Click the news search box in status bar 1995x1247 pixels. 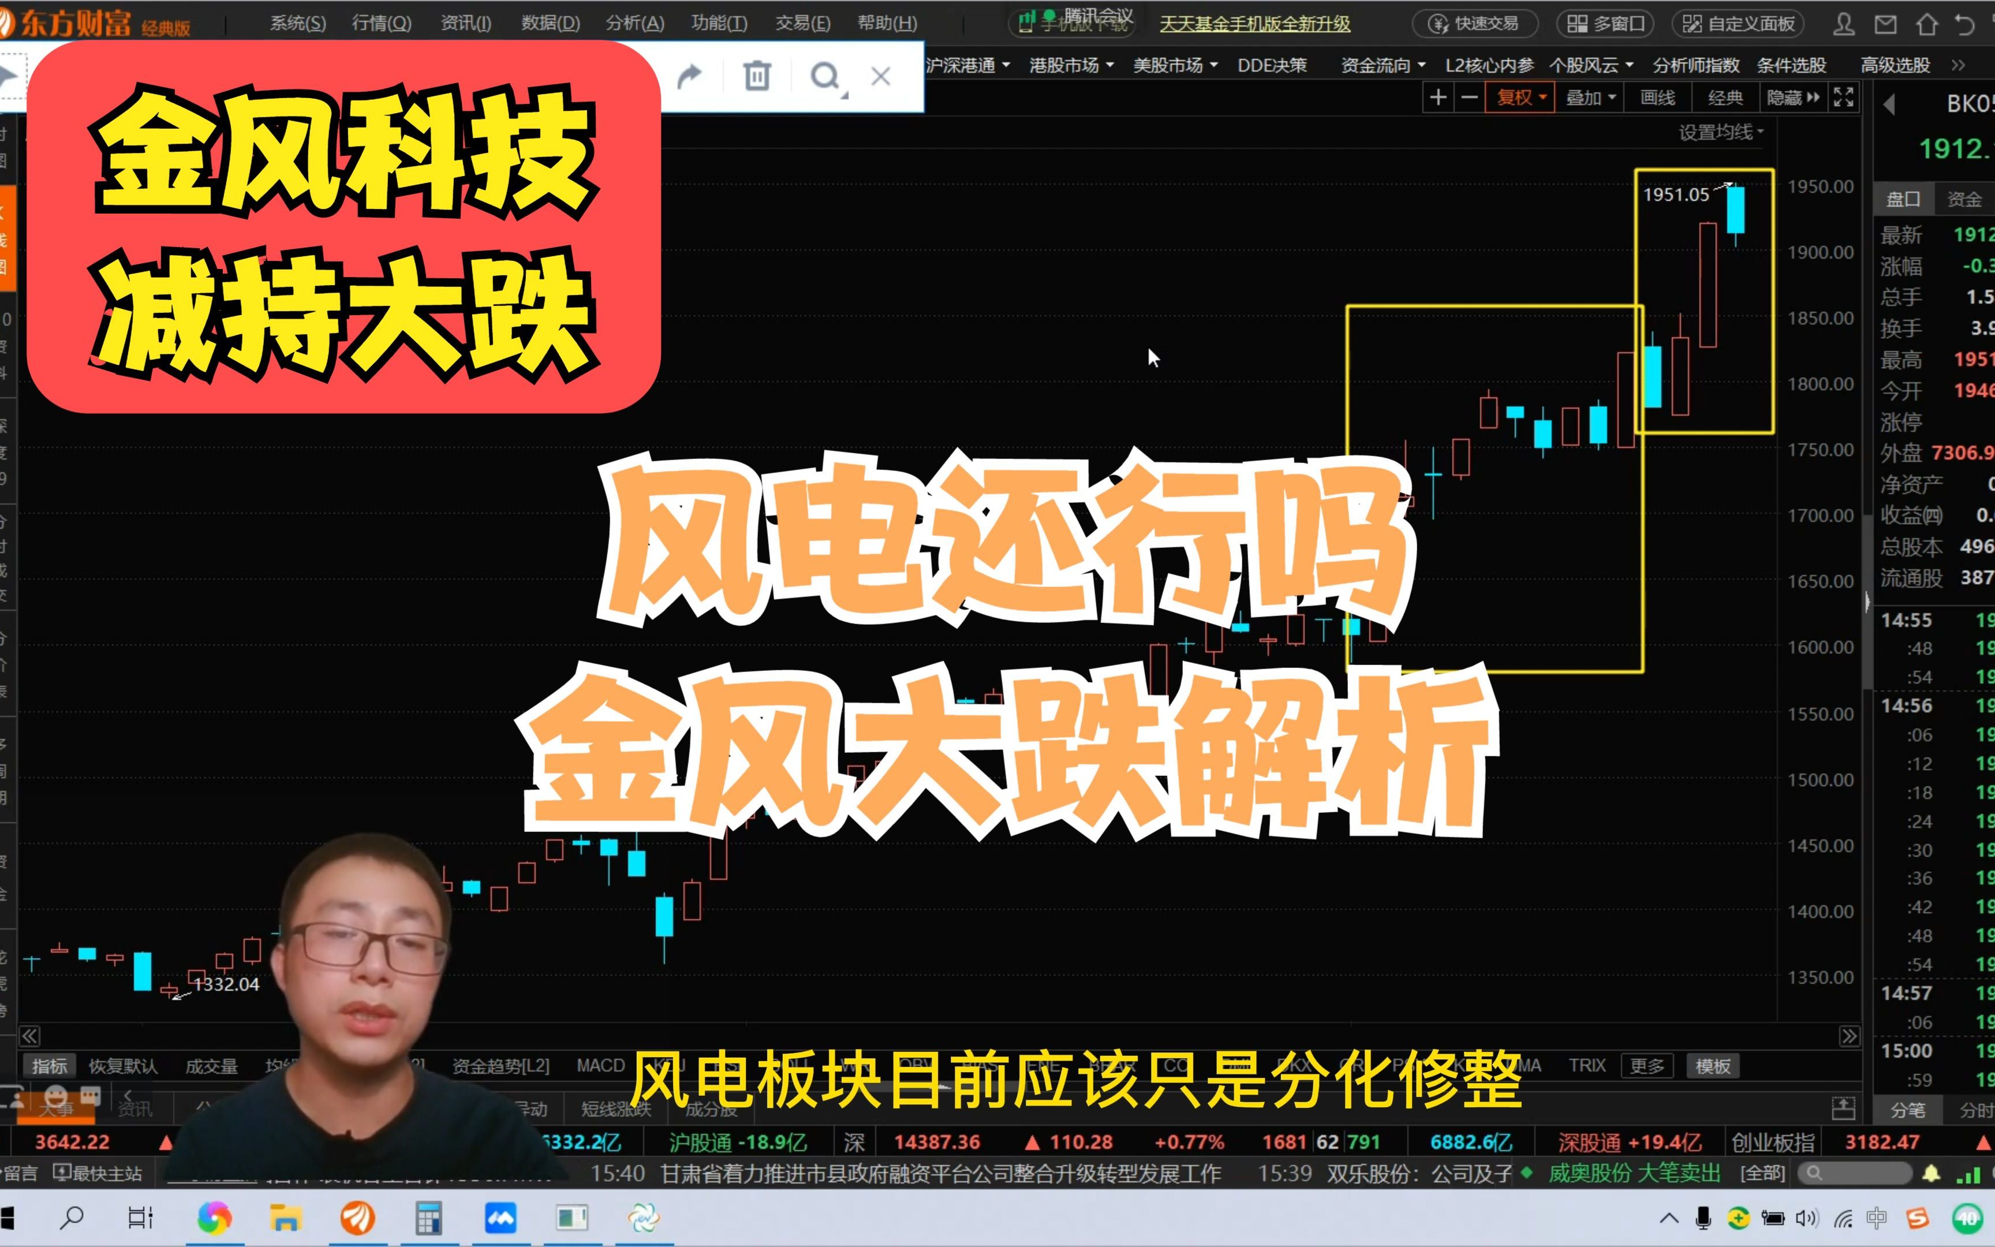pos(1854,1173)
